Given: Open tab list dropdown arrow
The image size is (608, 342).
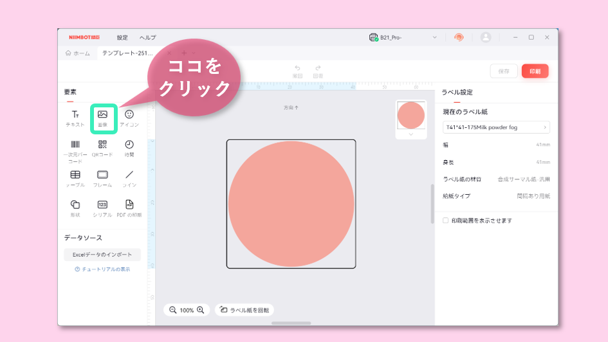Looking at the screenshot, I should (194, 53).
